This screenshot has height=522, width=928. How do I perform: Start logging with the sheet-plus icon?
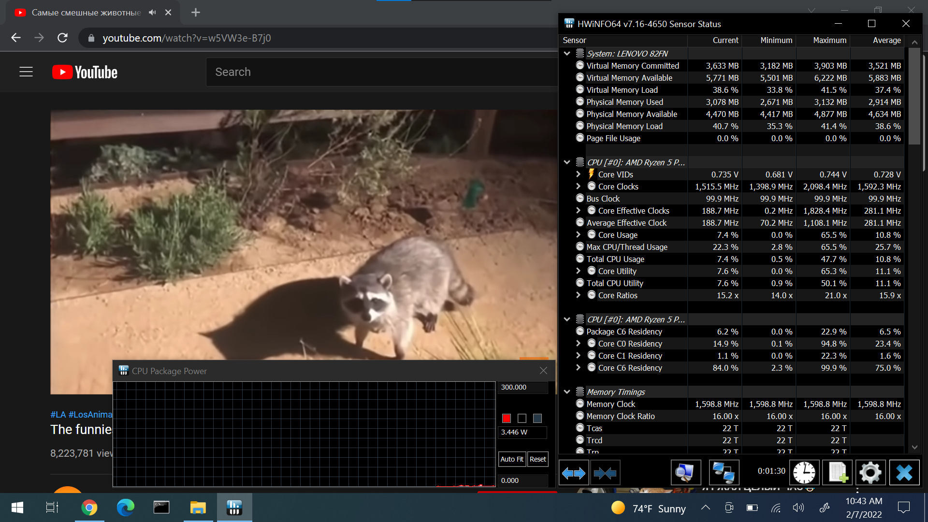point(838,473)
